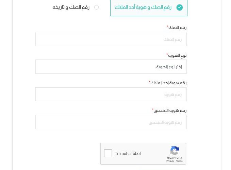
Task: Focus the رقم الصك input field
Action: pyautogui.click(x=111, y=39)
